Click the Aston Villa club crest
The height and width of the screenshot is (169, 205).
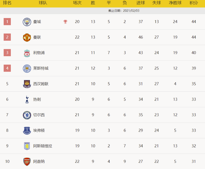(27, 146)
